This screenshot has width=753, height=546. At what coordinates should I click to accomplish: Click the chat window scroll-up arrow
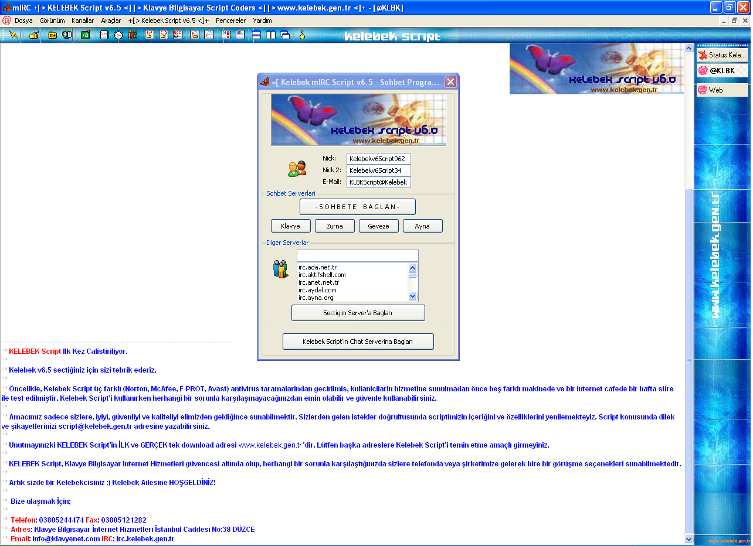[x=689, y=49]
